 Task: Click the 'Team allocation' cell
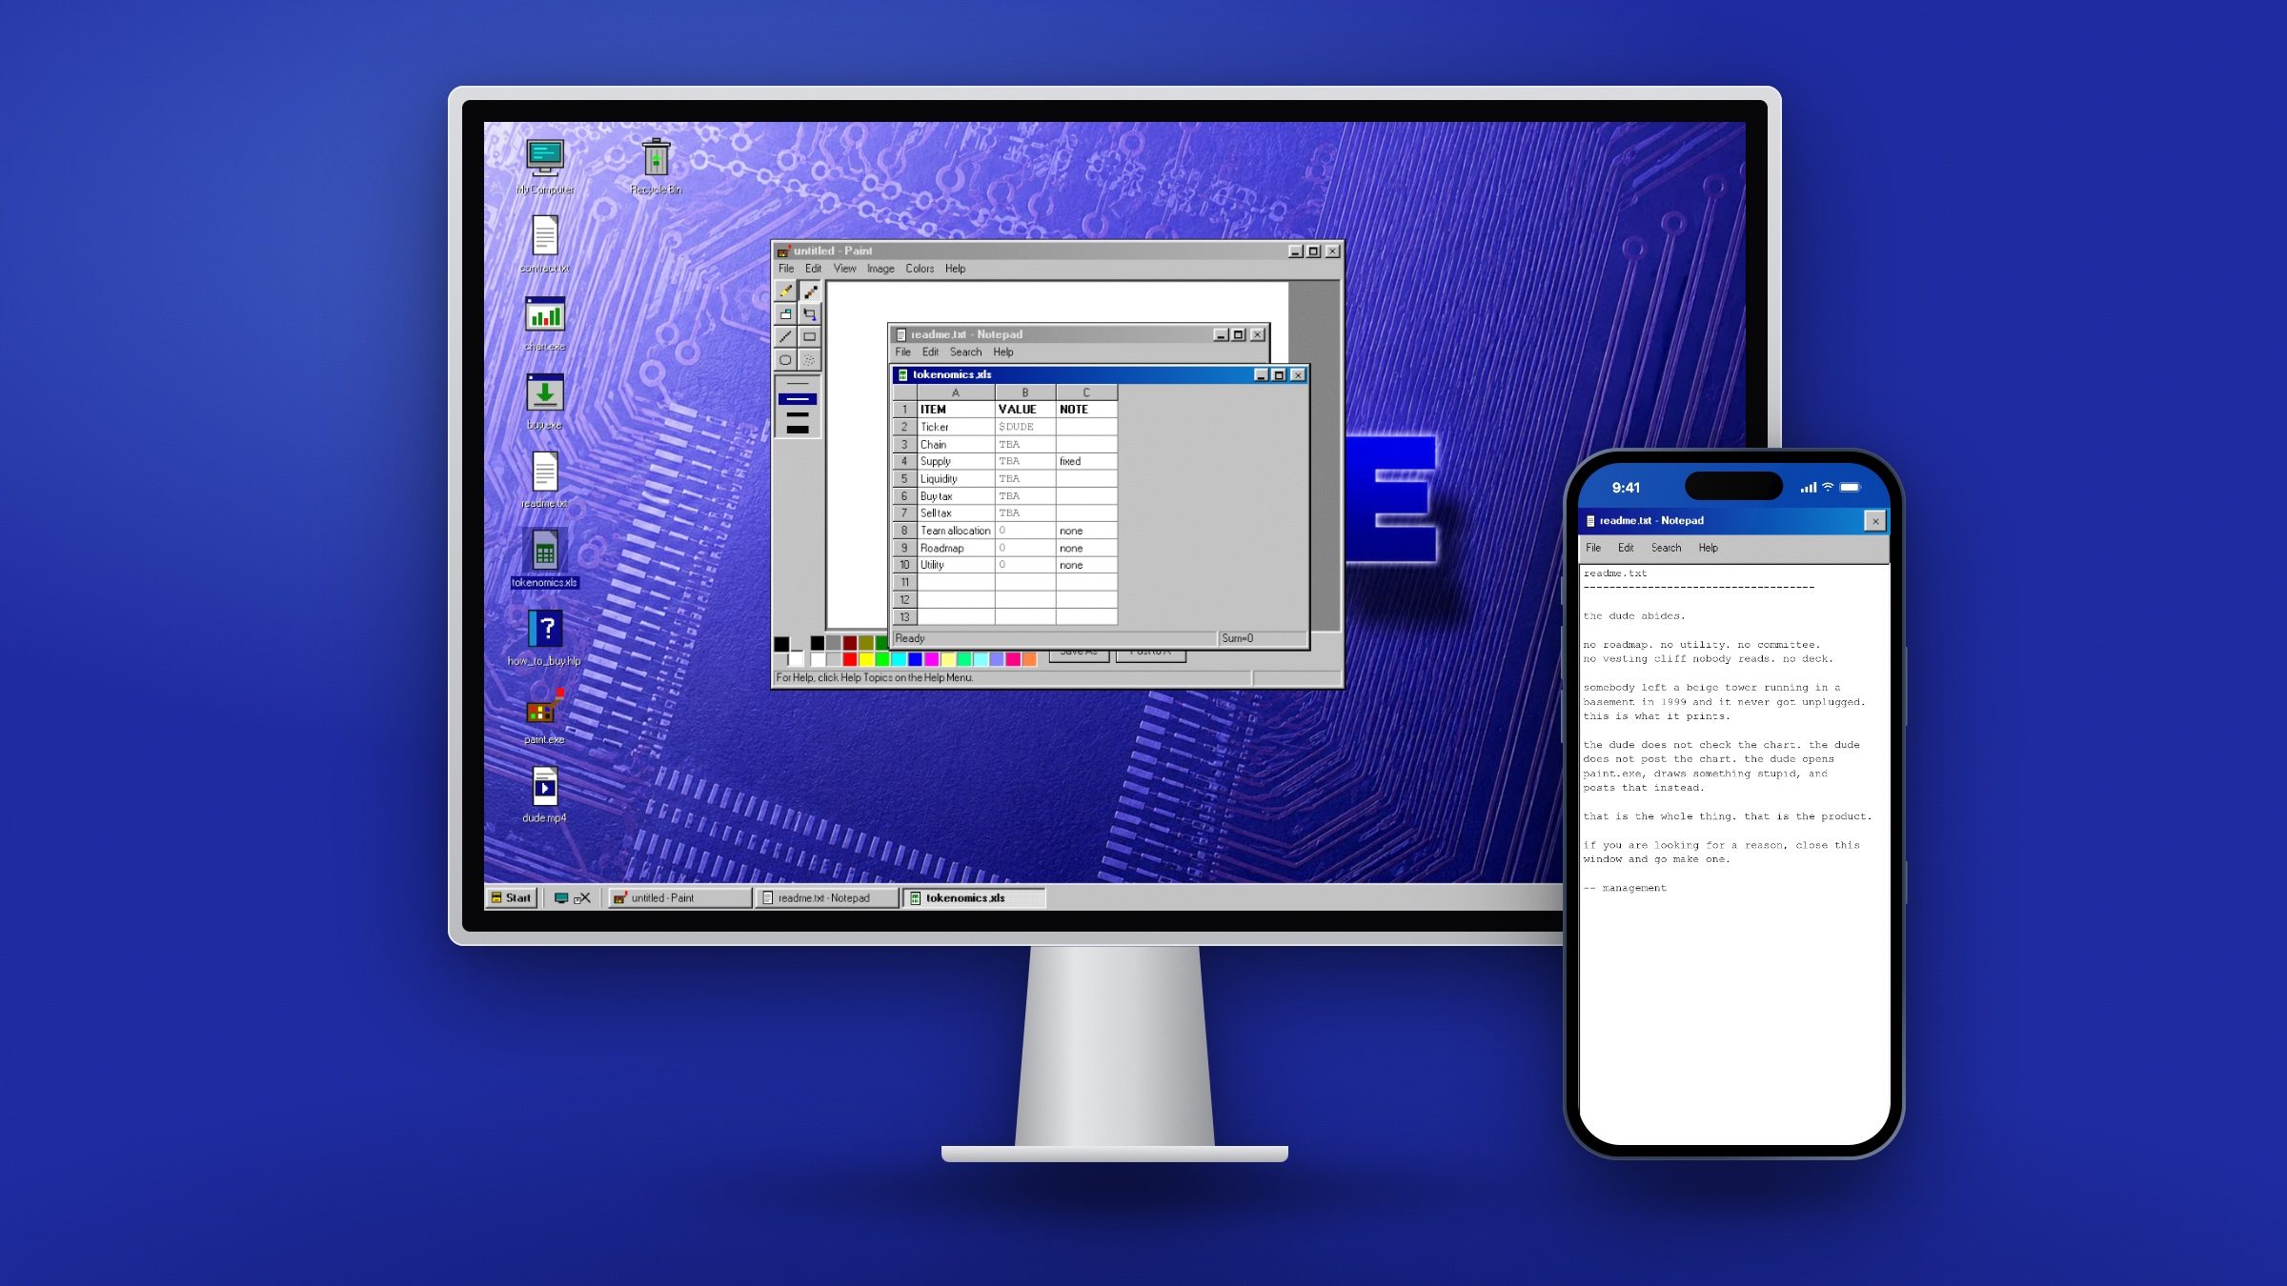pyautogui.click(x=956, y=531)
